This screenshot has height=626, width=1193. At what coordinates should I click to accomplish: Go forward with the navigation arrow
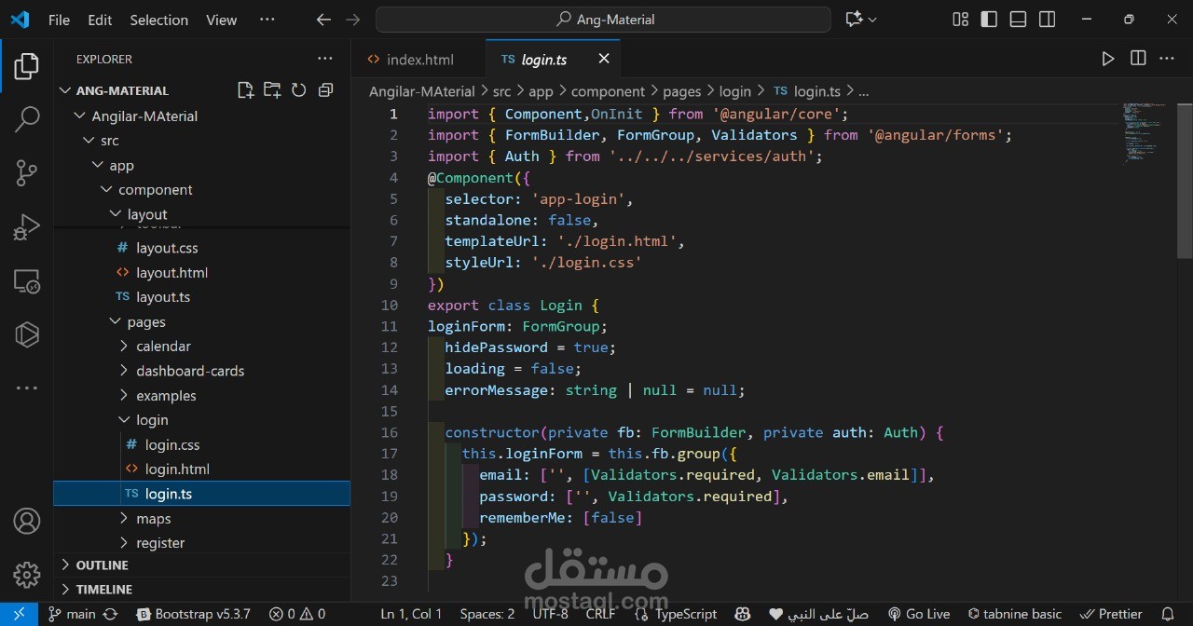[x=352, y=20]
